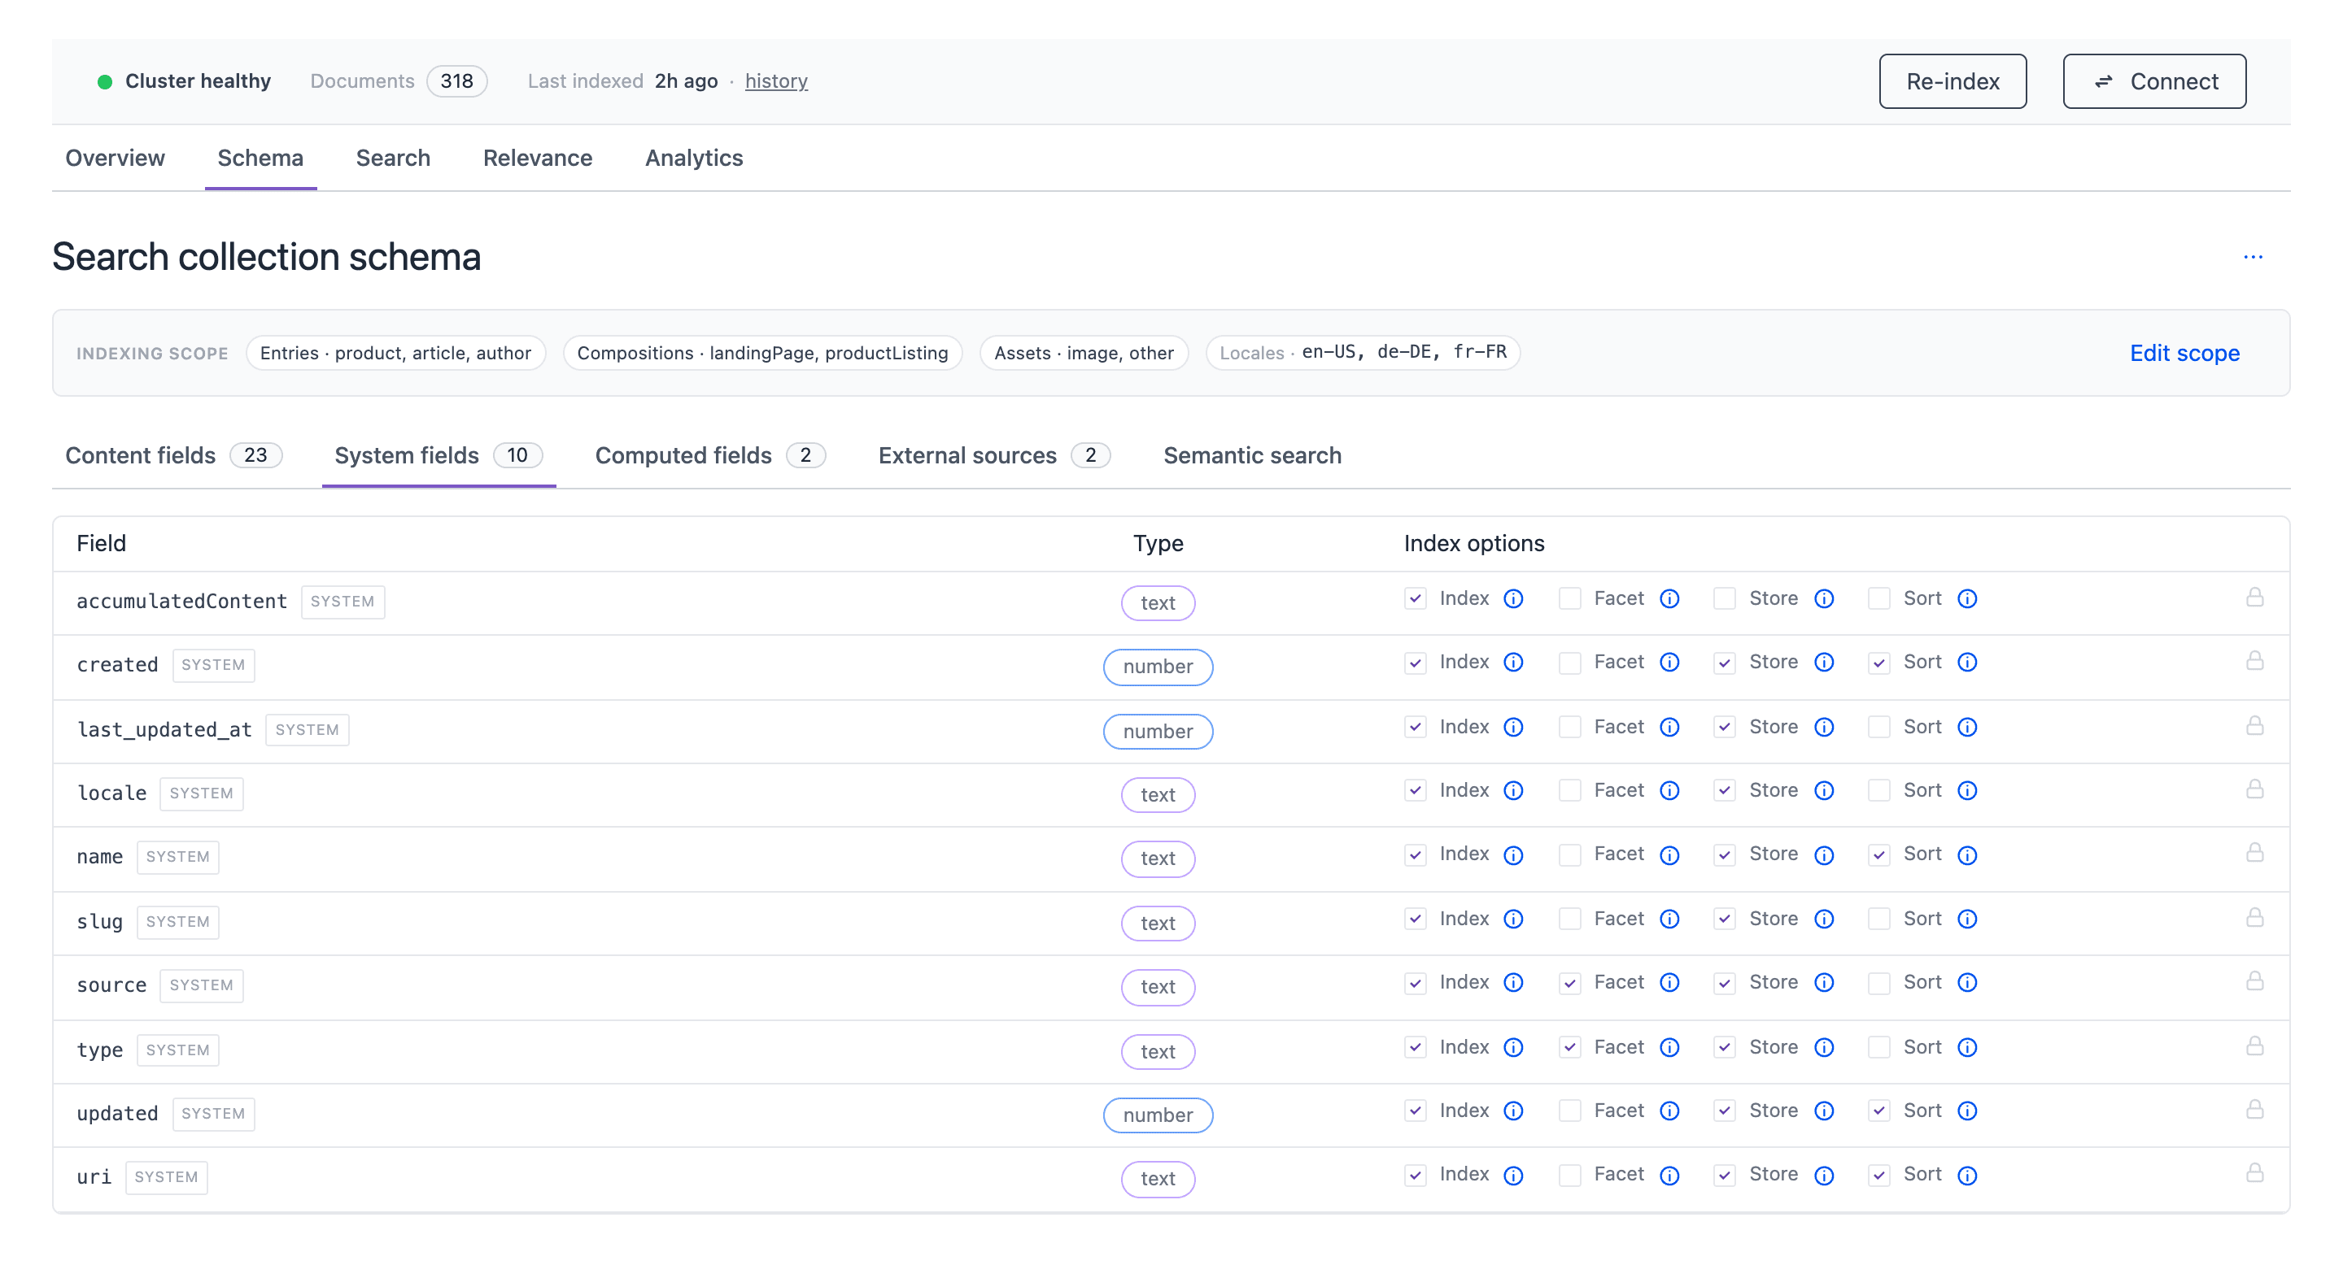Click the Index info icon in name row
This screenshot has width=2343, height=1265.
pos(1512,855)
